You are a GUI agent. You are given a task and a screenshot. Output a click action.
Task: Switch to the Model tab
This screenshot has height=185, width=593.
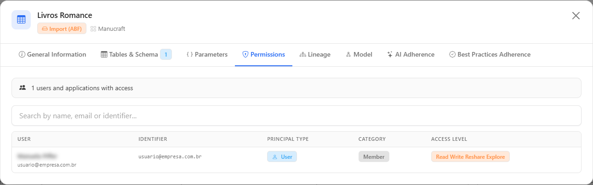tap(359, 54)
